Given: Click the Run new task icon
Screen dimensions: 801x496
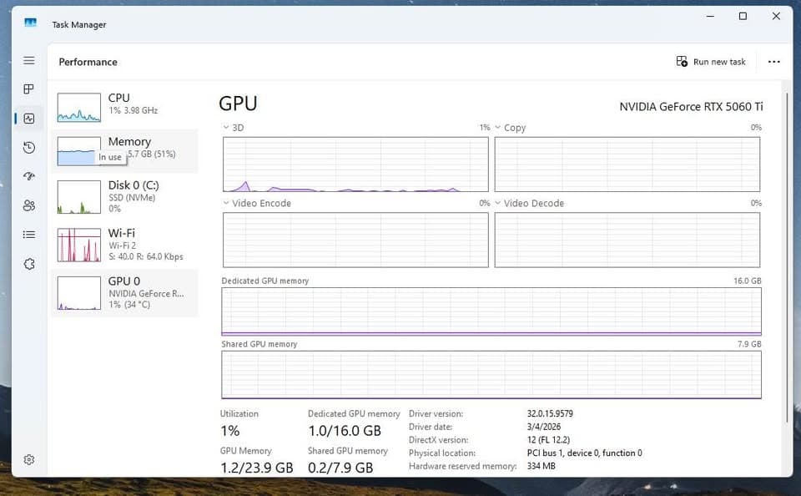Looking at the screenshot, I should pos(682,61).
